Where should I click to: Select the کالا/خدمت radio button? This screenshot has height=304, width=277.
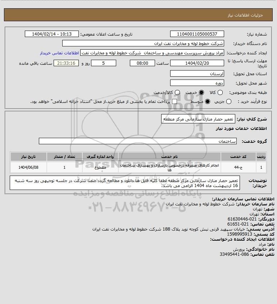(x=177, y=93)
